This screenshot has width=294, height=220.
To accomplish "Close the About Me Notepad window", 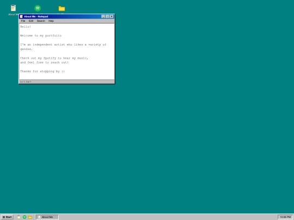I will (112, 16).
